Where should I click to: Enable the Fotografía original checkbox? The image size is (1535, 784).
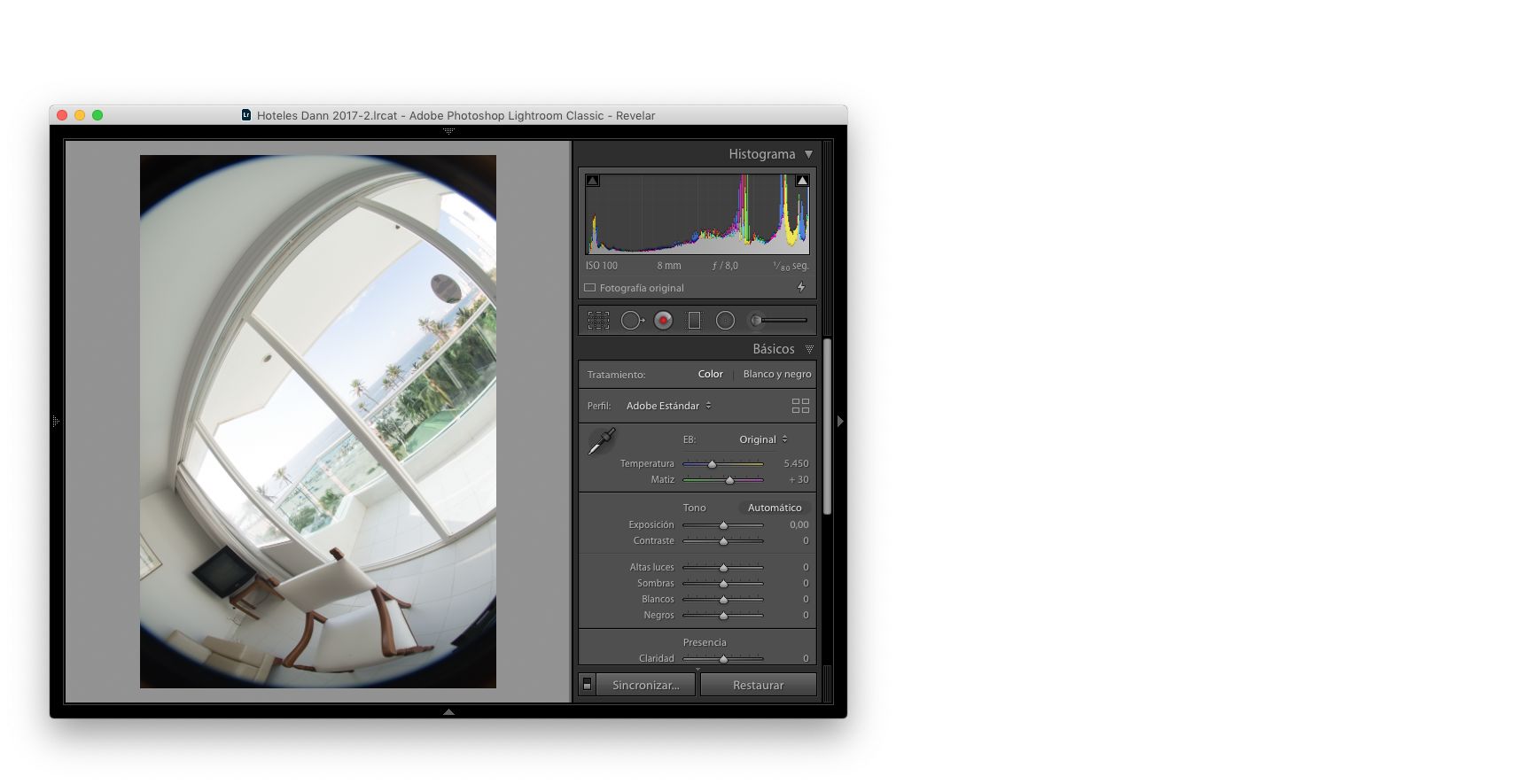[590, 288]
